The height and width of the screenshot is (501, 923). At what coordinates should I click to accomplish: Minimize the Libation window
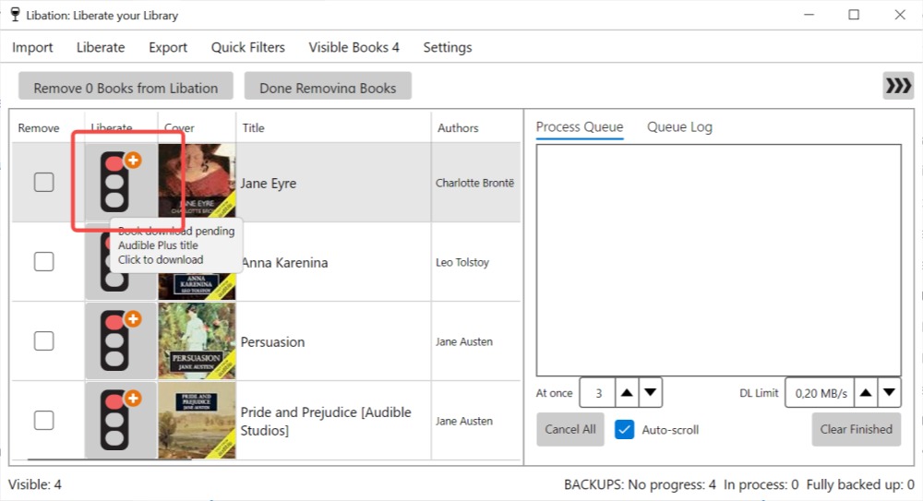pyautogui.click(x=809, y=15)
